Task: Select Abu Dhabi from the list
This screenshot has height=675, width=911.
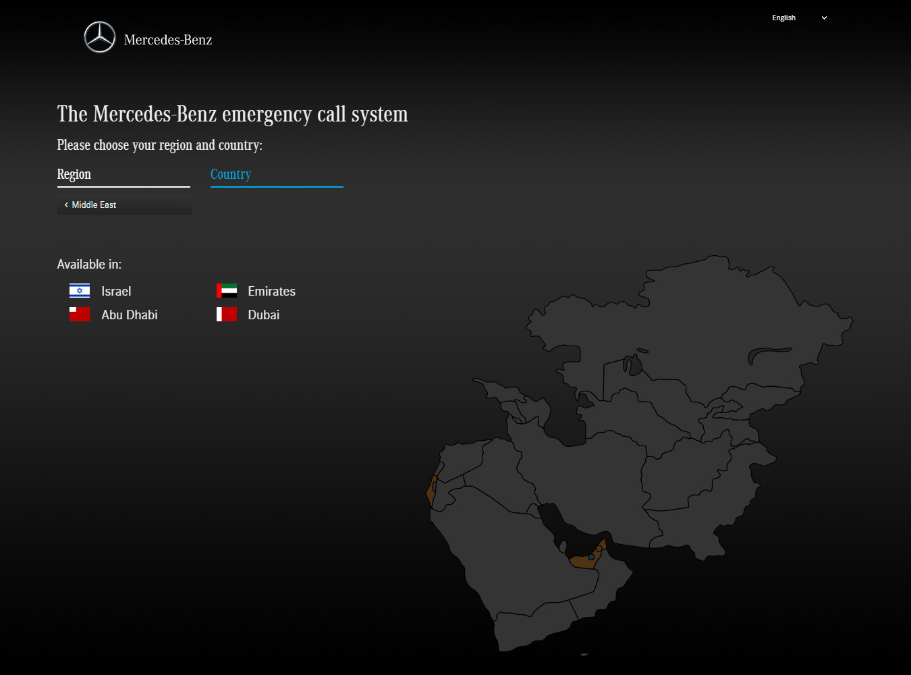Action: pyautogui.click(x=130, y=315)
